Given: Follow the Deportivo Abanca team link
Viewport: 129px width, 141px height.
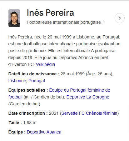Looking at the screenshot, I should tap(44, 132).
